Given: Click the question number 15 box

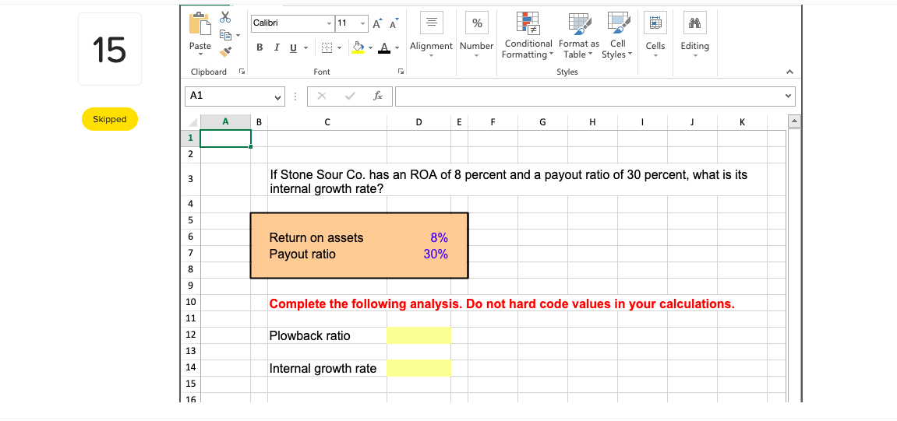Looking at the screenshot, I should pyautogui.click(x=110, y=49).
